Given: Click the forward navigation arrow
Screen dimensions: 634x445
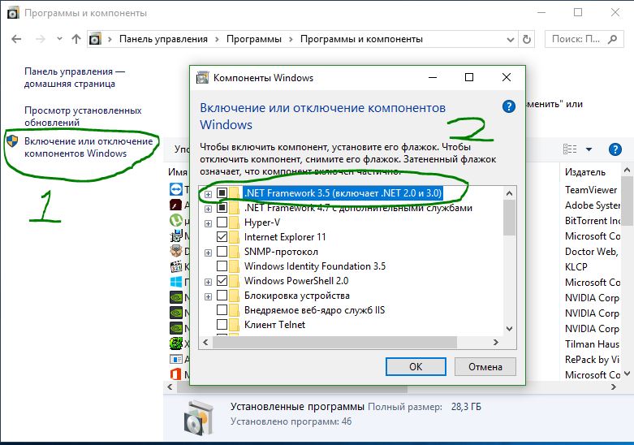Looking at the screenshot, I should pyautogui.click(x=41, y=39).
